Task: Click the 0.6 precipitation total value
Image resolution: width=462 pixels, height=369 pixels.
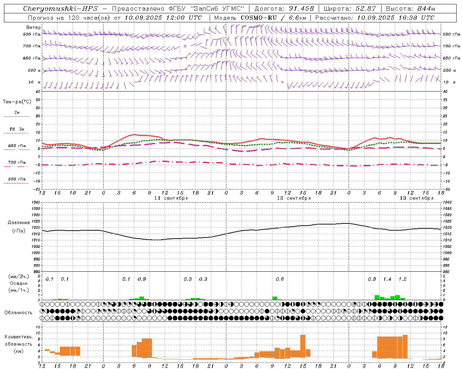Action: 280,279
